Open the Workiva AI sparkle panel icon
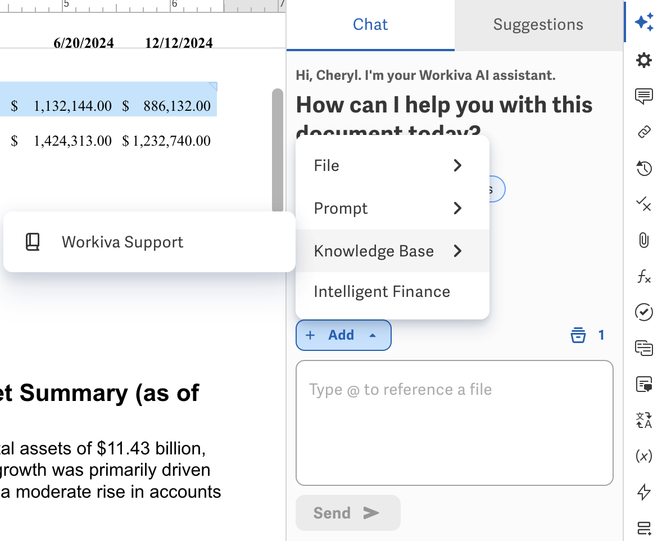 coord(644,22)
